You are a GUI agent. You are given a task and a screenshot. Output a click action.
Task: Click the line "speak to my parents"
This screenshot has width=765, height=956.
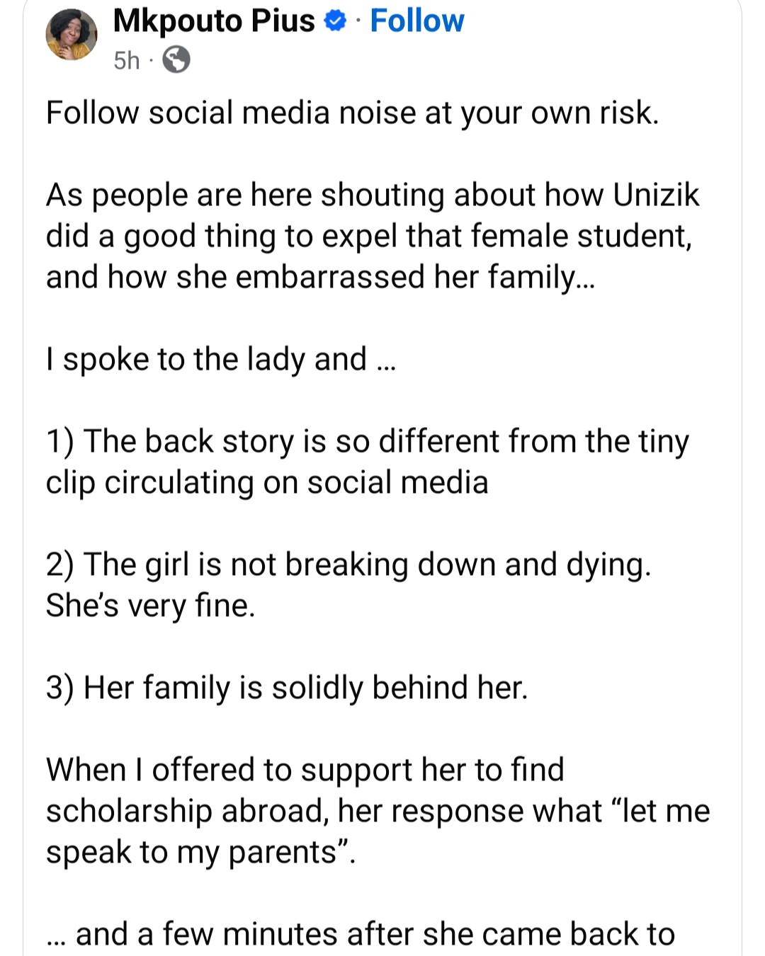point(200,853)
